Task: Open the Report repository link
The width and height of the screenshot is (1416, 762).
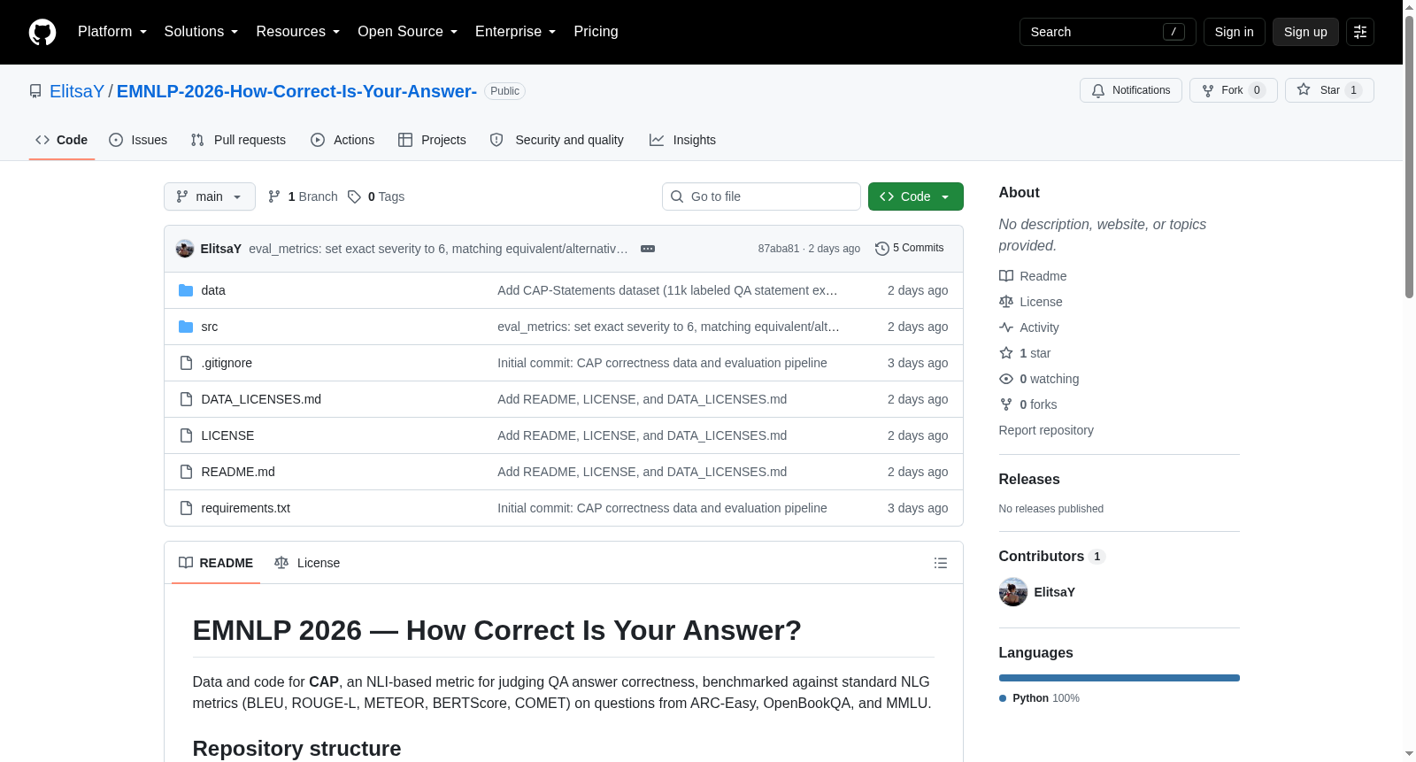Action: coord(1046,430)
